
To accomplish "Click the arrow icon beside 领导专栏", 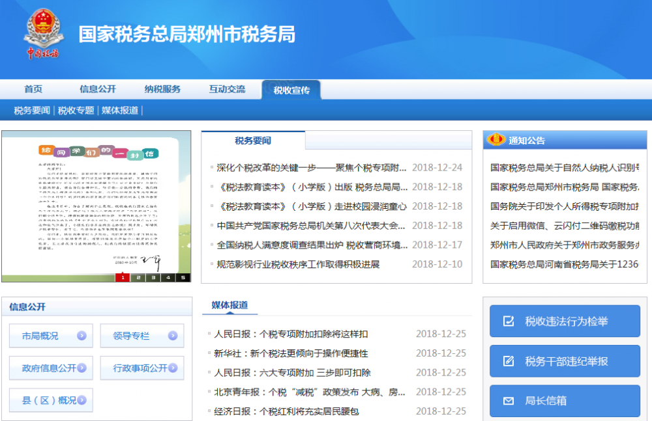I will point(171,336).
